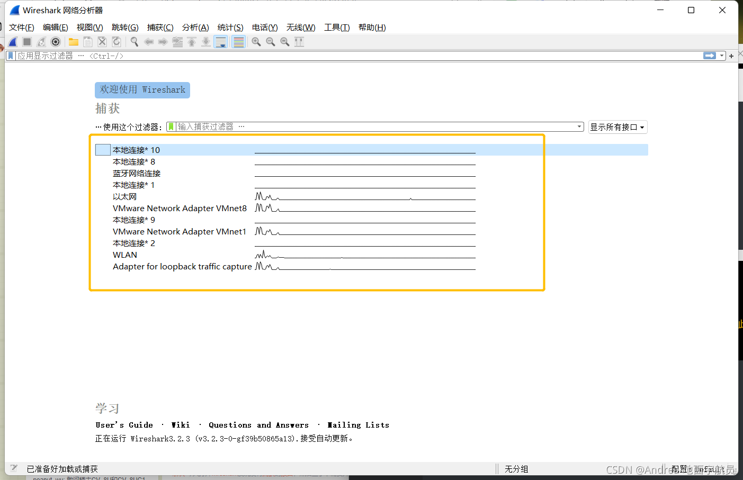Open the 工具(T) menu

click(337, 28)
